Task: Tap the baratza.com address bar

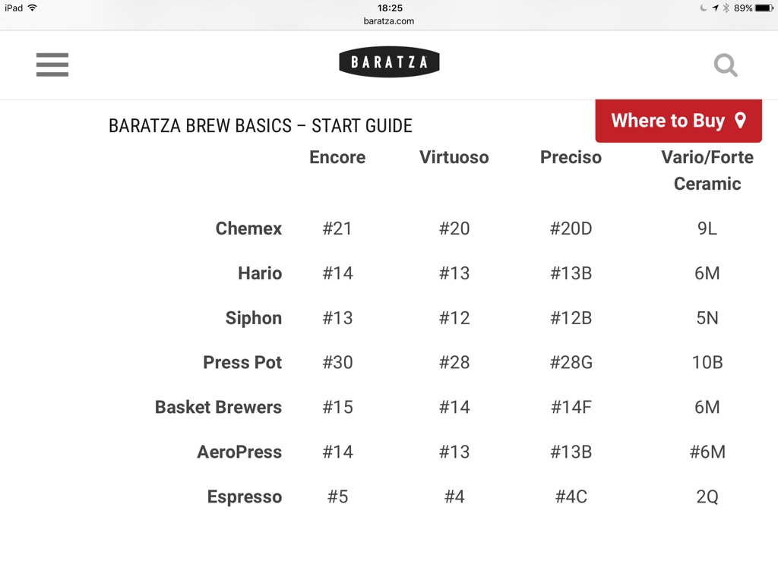Action: [389, 21]
